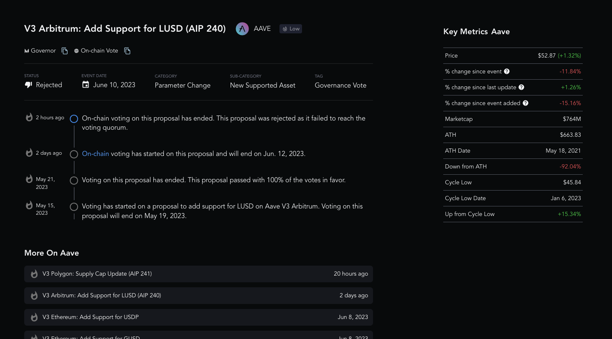Click the $52.87 price value
Image resolution: width=612 pixels, height=339 pixels.
tap(546, 55)
